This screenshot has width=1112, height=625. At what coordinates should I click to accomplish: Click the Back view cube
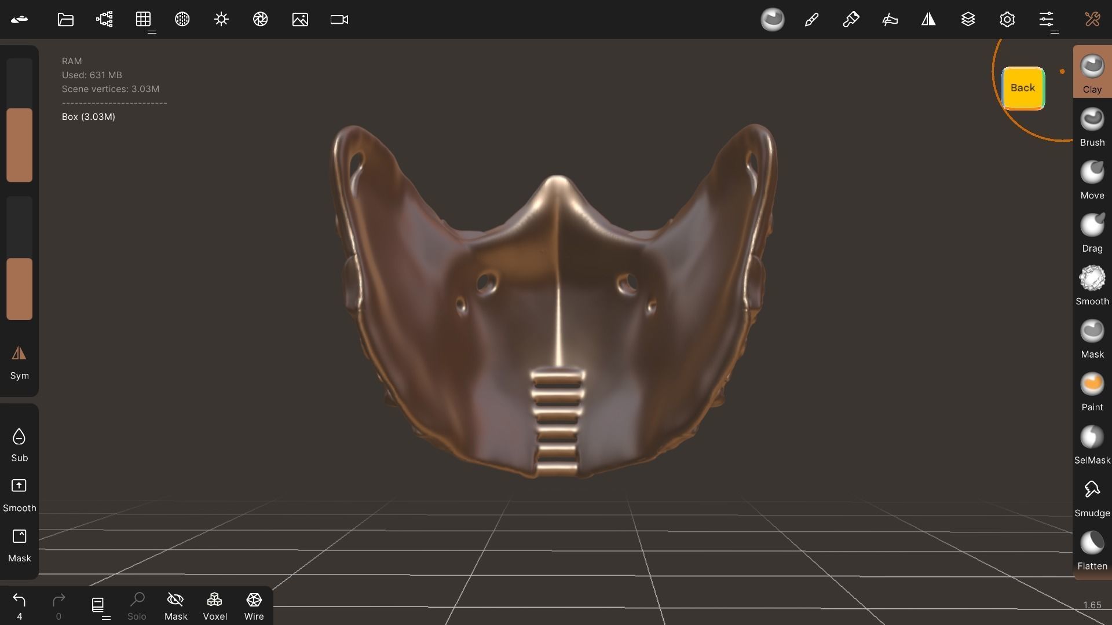click(x=1023, y=88)
